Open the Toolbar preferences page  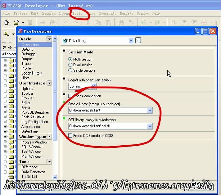tap(27, 93)
